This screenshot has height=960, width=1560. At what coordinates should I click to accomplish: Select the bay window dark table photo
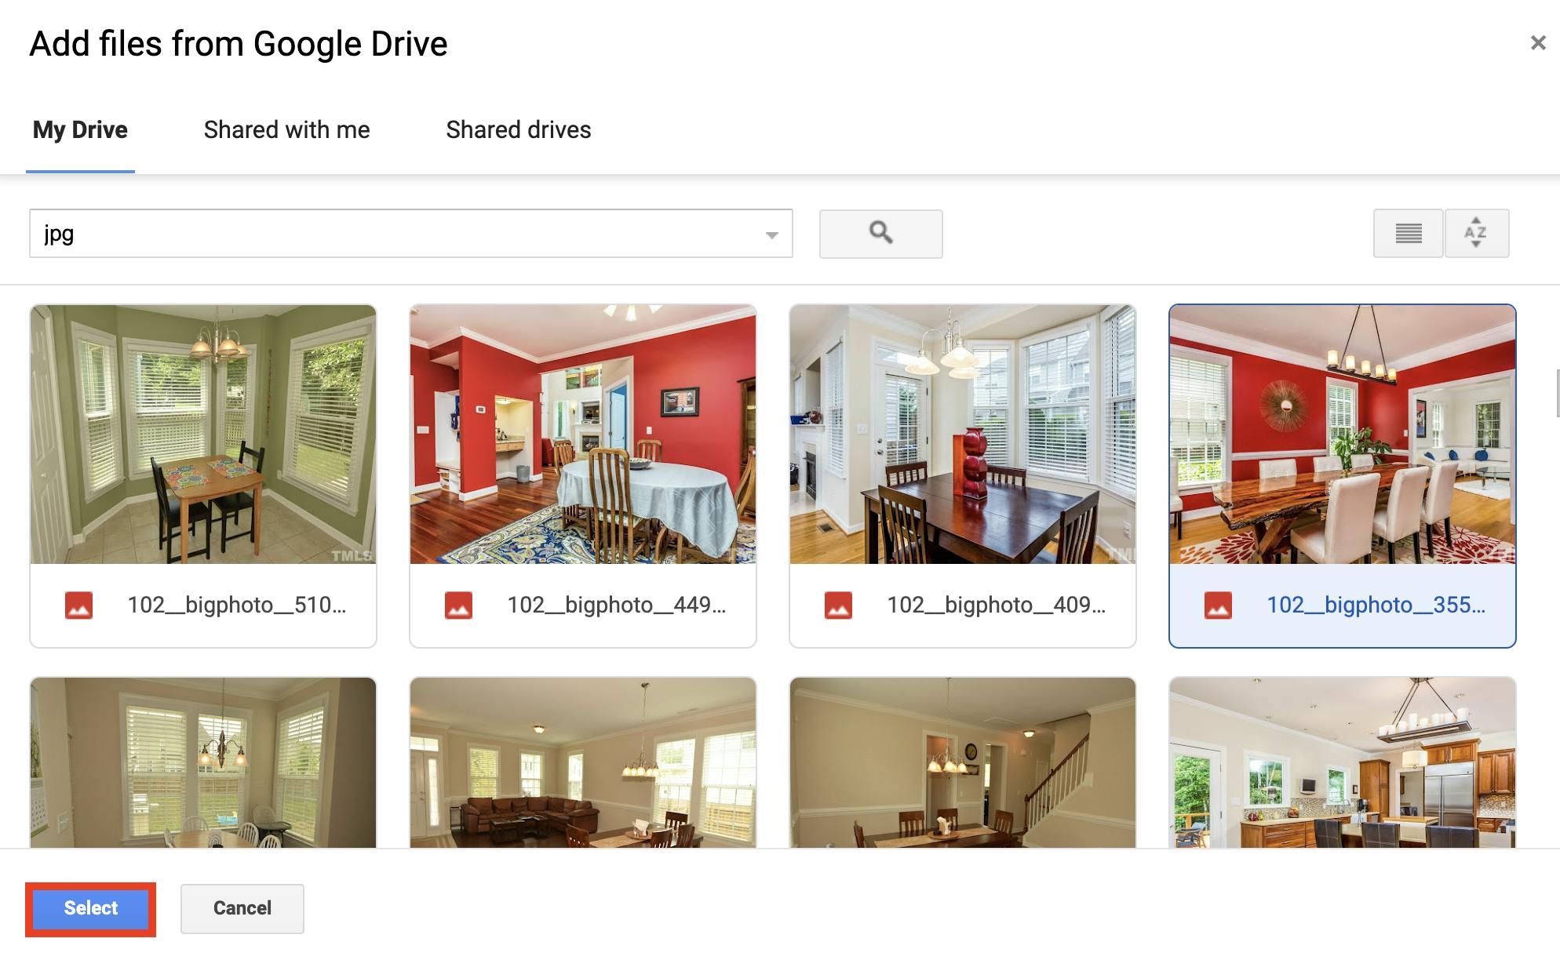[x=963, y=435]
